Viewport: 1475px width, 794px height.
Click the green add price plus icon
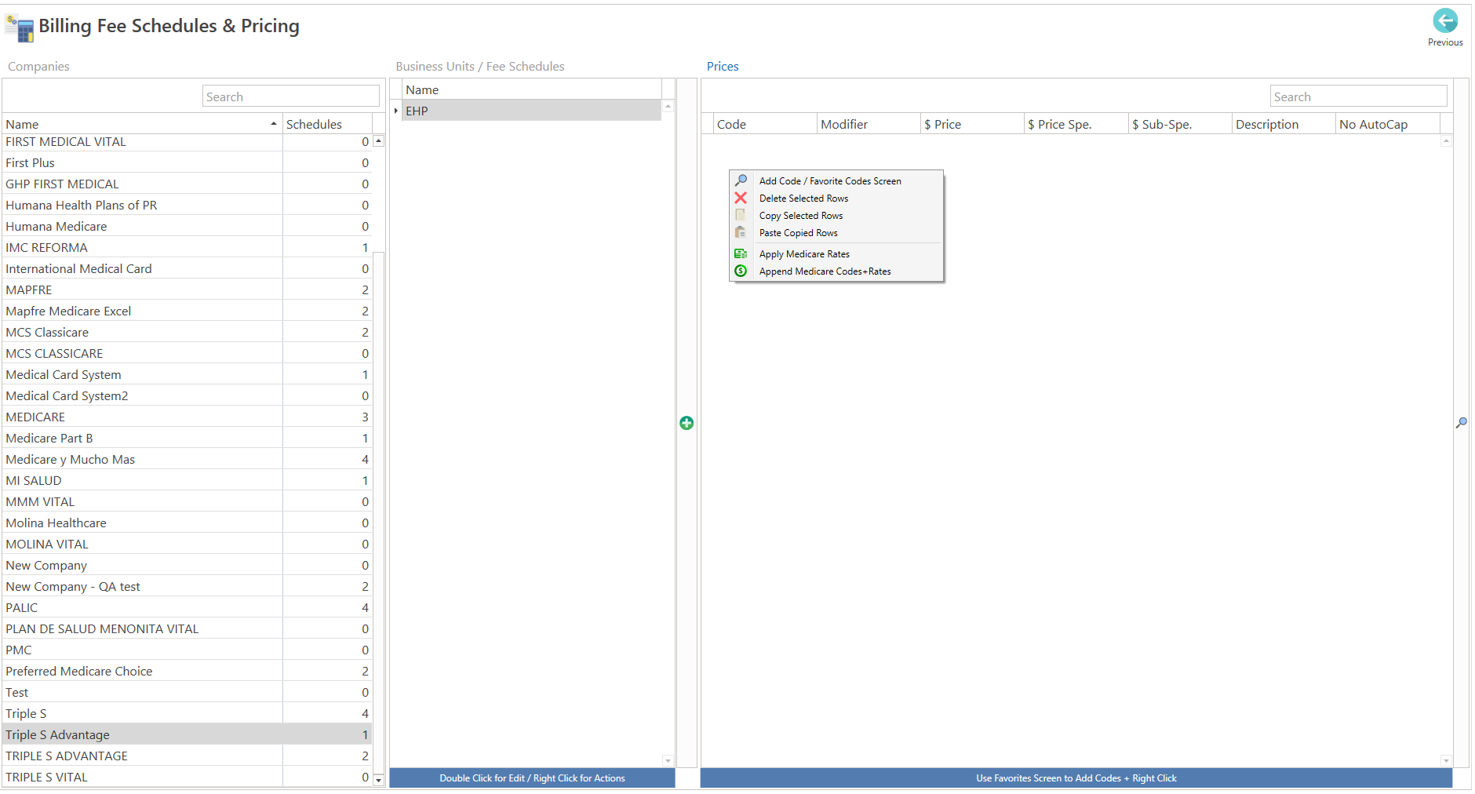687,423
